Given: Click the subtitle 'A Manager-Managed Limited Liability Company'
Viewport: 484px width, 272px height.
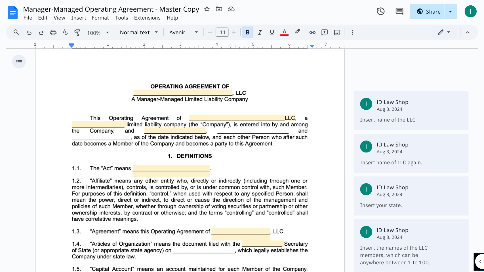Looking at the screenshot, I should tap(190, 99).
